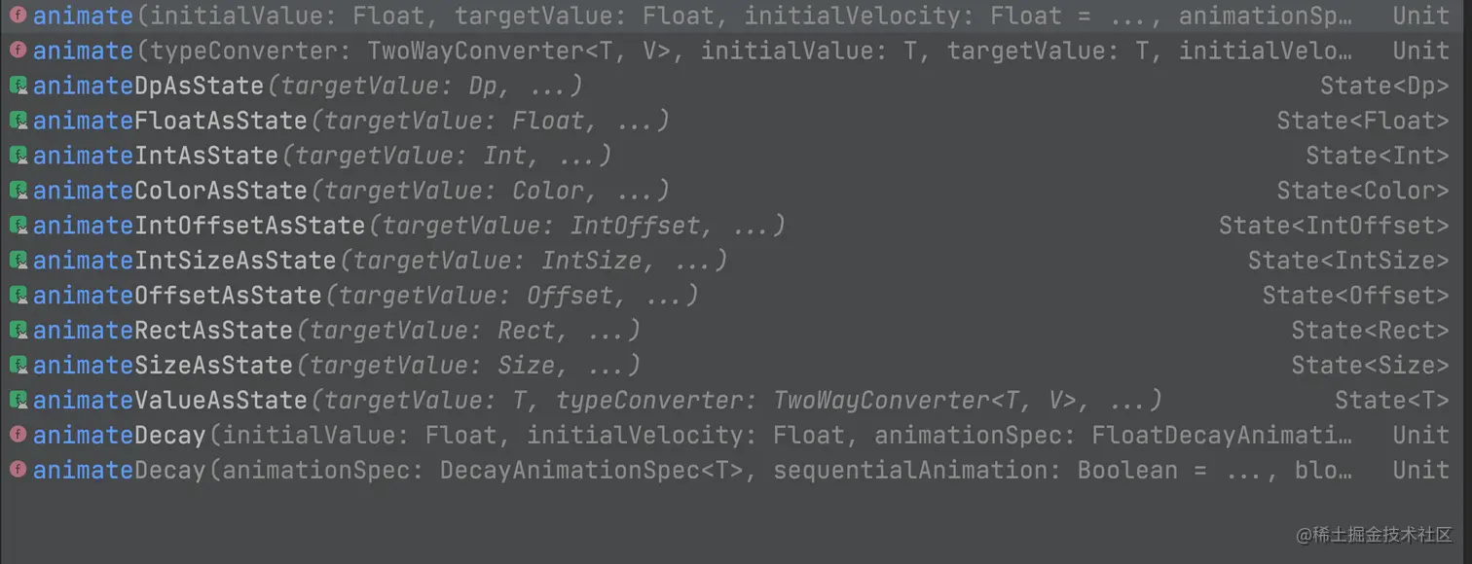Click the composable icon beside animateRectAsState
This screenshot has width=1472, height=564.
pos(18,331)
